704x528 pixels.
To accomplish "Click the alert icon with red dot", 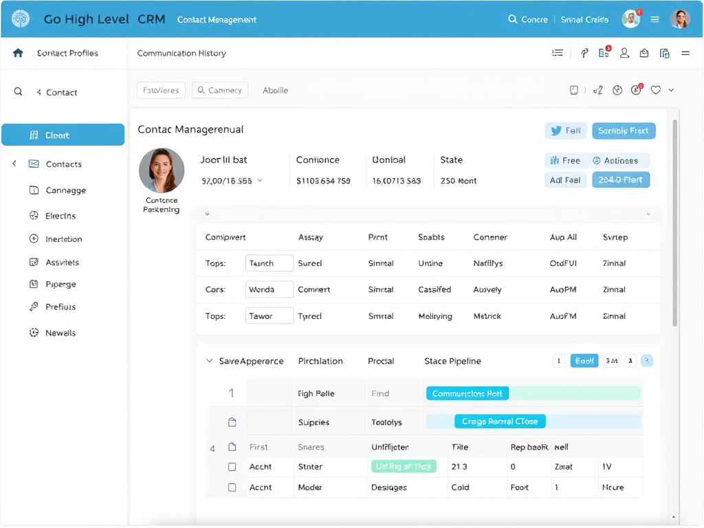I will click(637, 89).
